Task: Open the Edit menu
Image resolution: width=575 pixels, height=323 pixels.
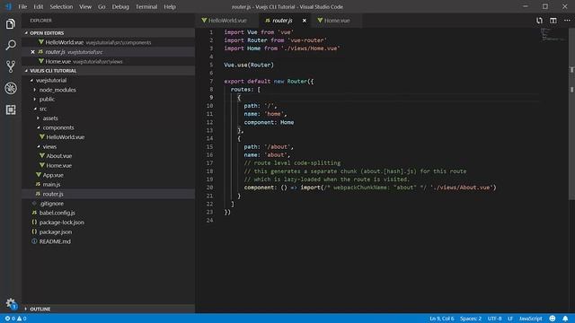Action: point(38,6)
